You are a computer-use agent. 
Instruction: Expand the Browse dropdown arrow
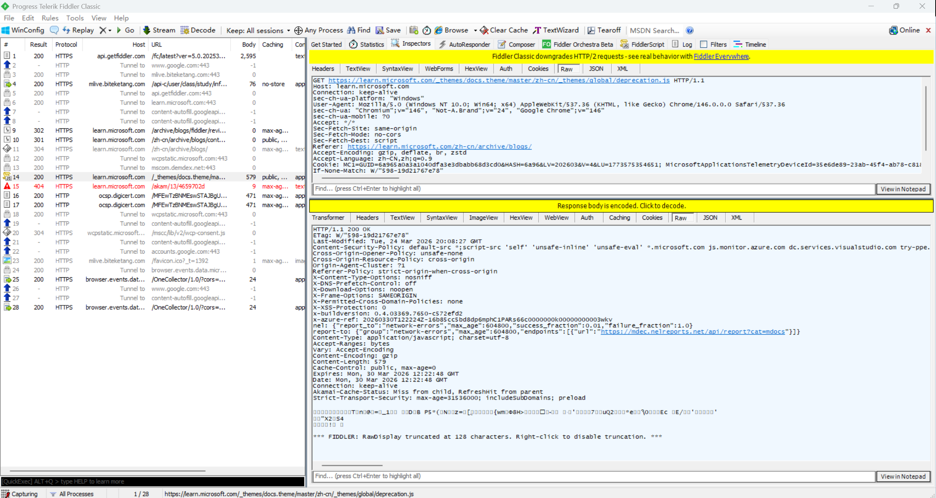click(x=475, y=30)
